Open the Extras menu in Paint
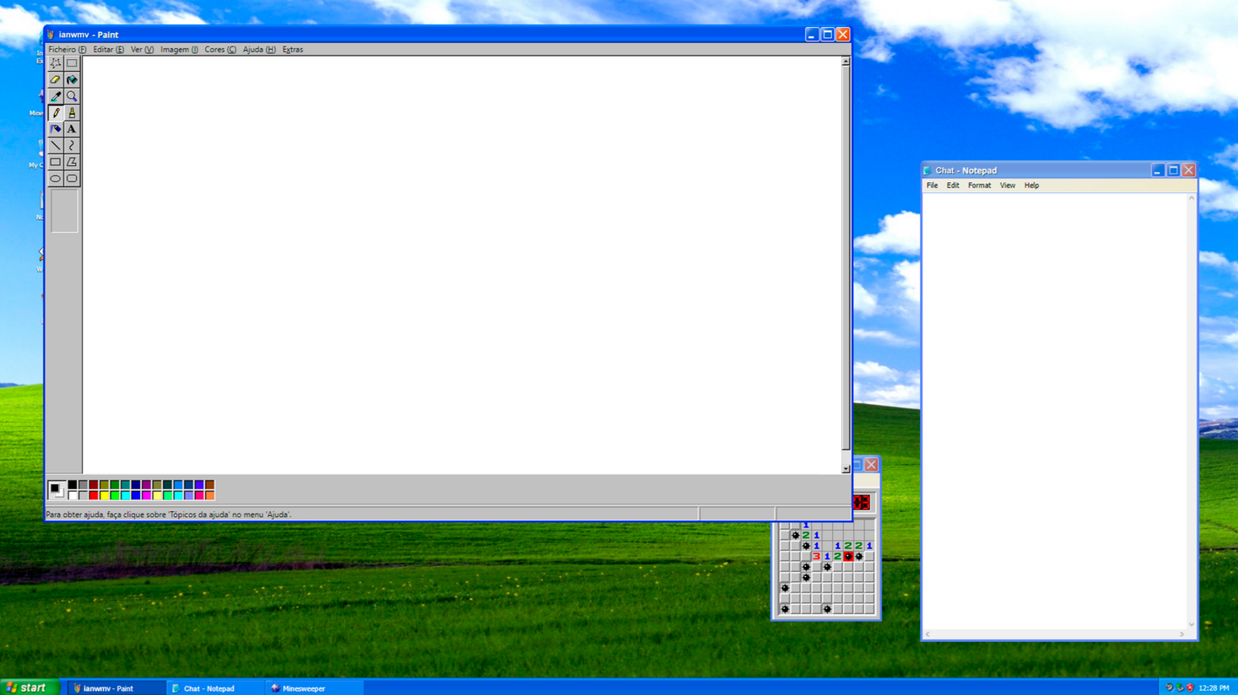Viewport: 1238px width, 695px height. click(293, 50)
